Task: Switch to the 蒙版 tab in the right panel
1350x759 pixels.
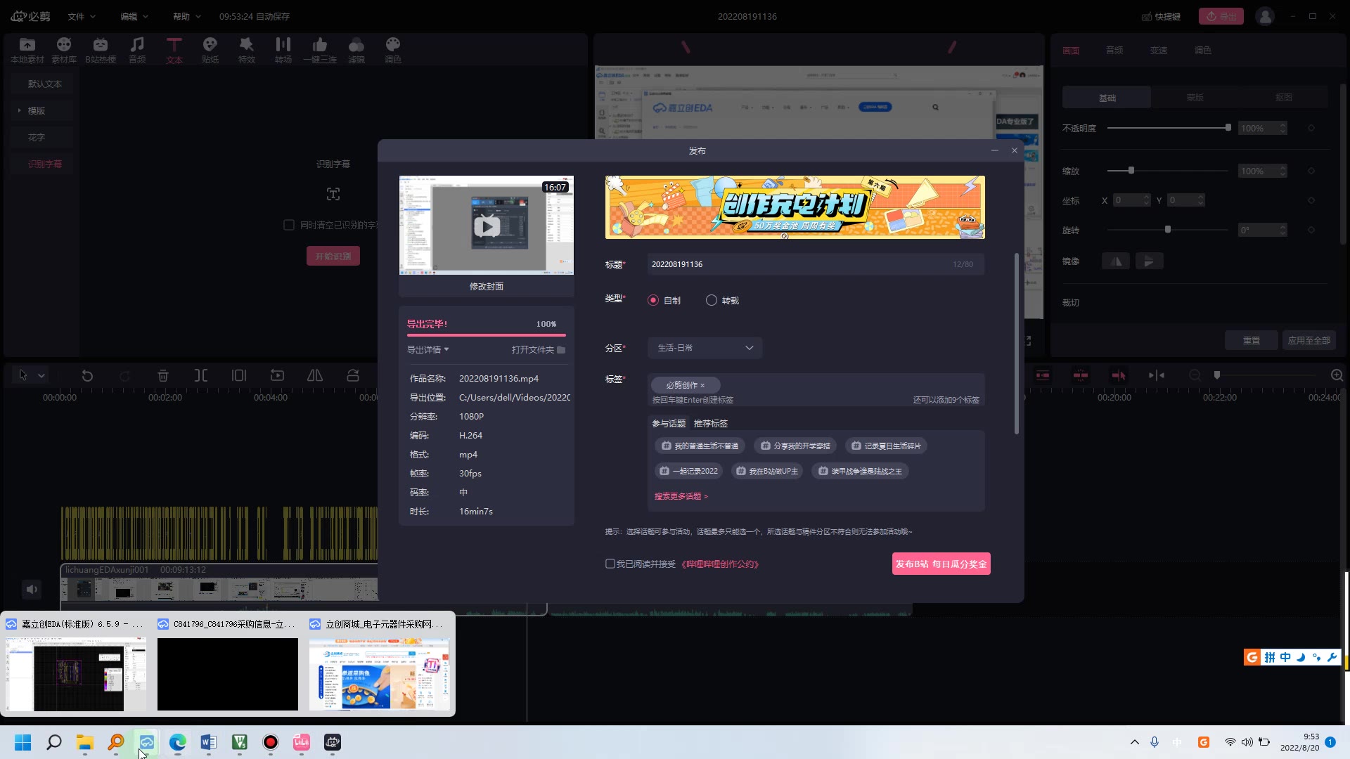Action: [1195, 97]
